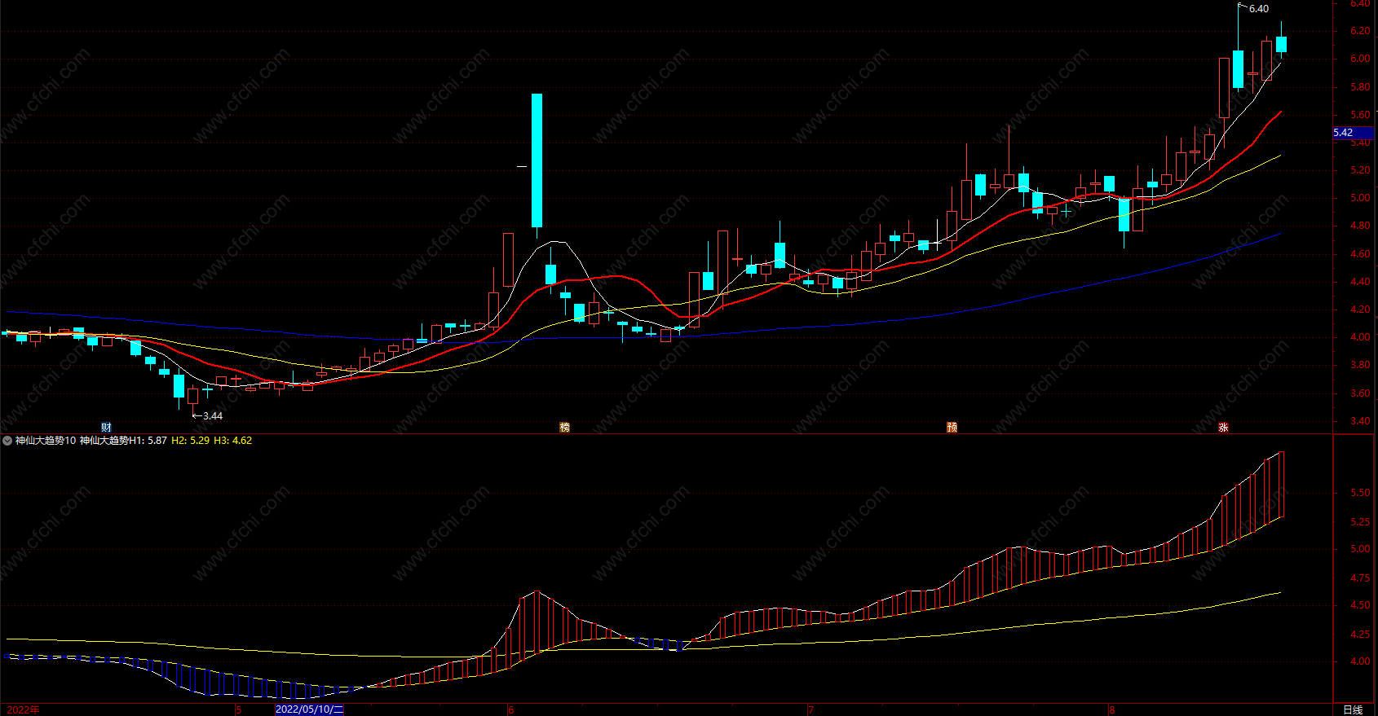The height and width of the screenshot is (716, 1378).
Task: Click the 榜 ranking event marker
Action: tap(564, 428)
